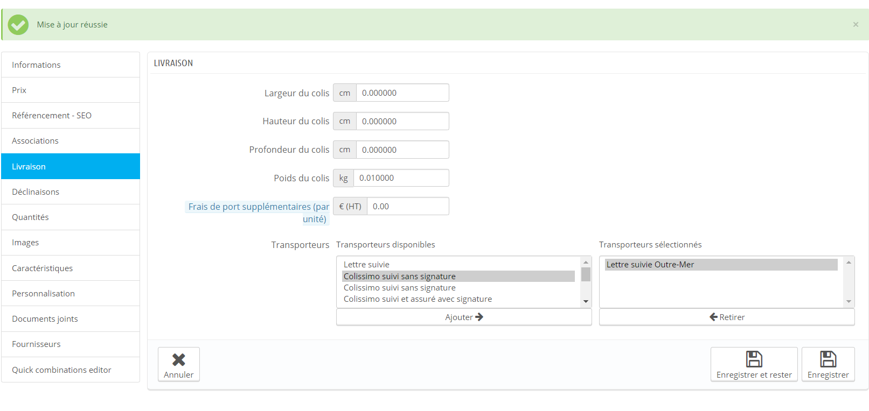869x411 pixels.
Task: Remove carrier using Retirer arrow button
Action: click(x=727, y=317)
